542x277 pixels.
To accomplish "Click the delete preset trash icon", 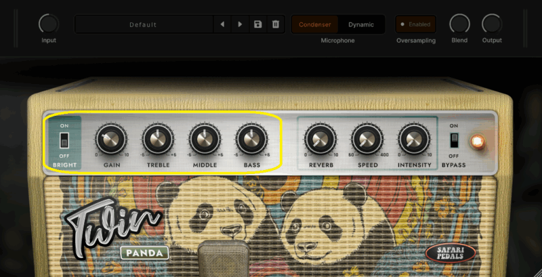I will coord(276,24).
